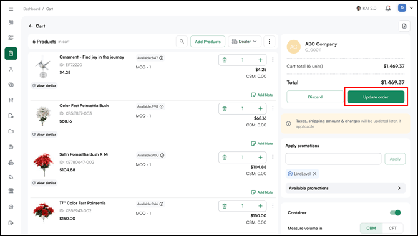Go to Dashboard breadcrumb
The width and height of the screenshot is (418, 236).
pos(31,9)
